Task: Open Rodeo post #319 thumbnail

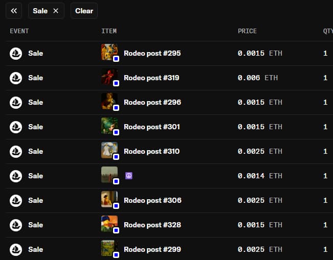Action: pos(109,77)
